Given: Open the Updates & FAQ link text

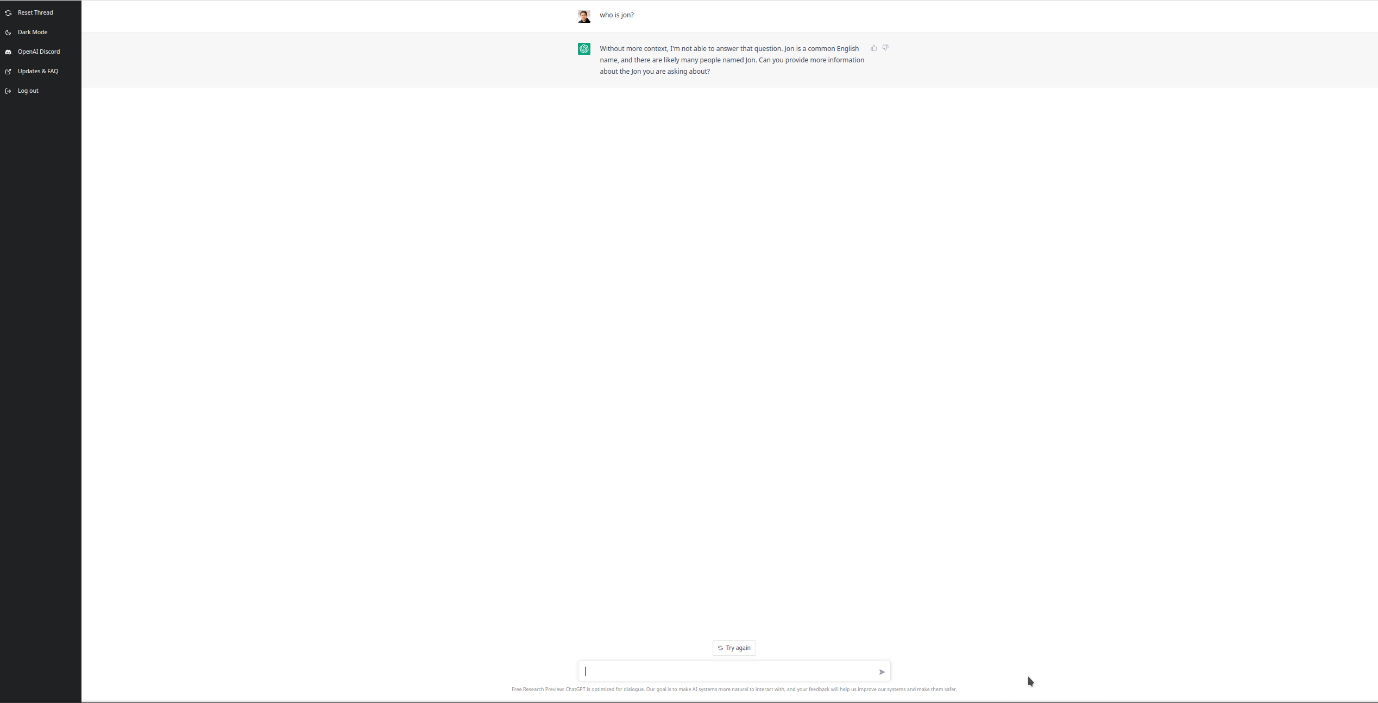Looking at the screenshot, I should [38, 71].
